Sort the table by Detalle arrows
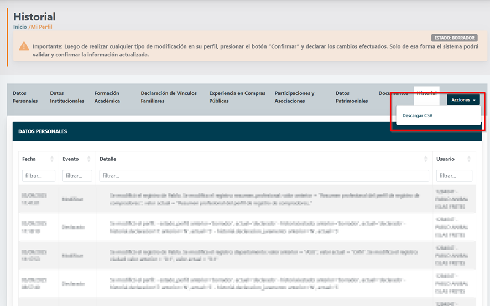The width and height of the screenshot is (490, 306). coord(425,159)
